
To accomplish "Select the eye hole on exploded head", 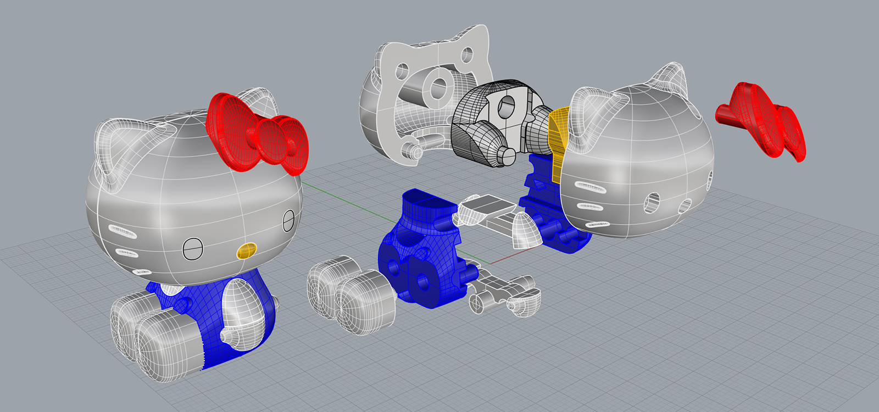I will (x=652, y=202).
